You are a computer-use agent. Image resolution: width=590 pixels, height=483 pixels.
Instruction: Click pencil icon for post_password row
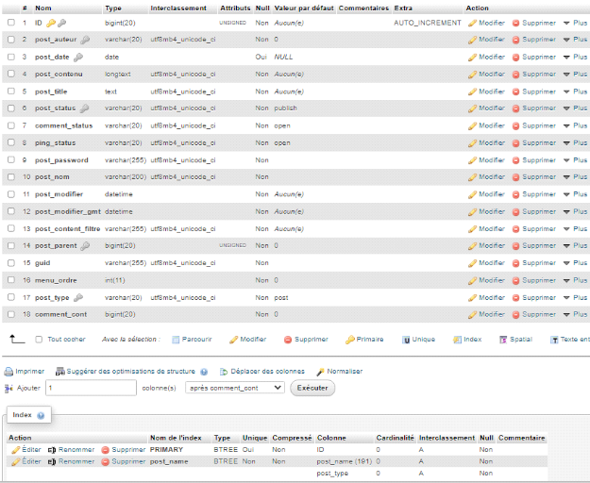point(472,161)
